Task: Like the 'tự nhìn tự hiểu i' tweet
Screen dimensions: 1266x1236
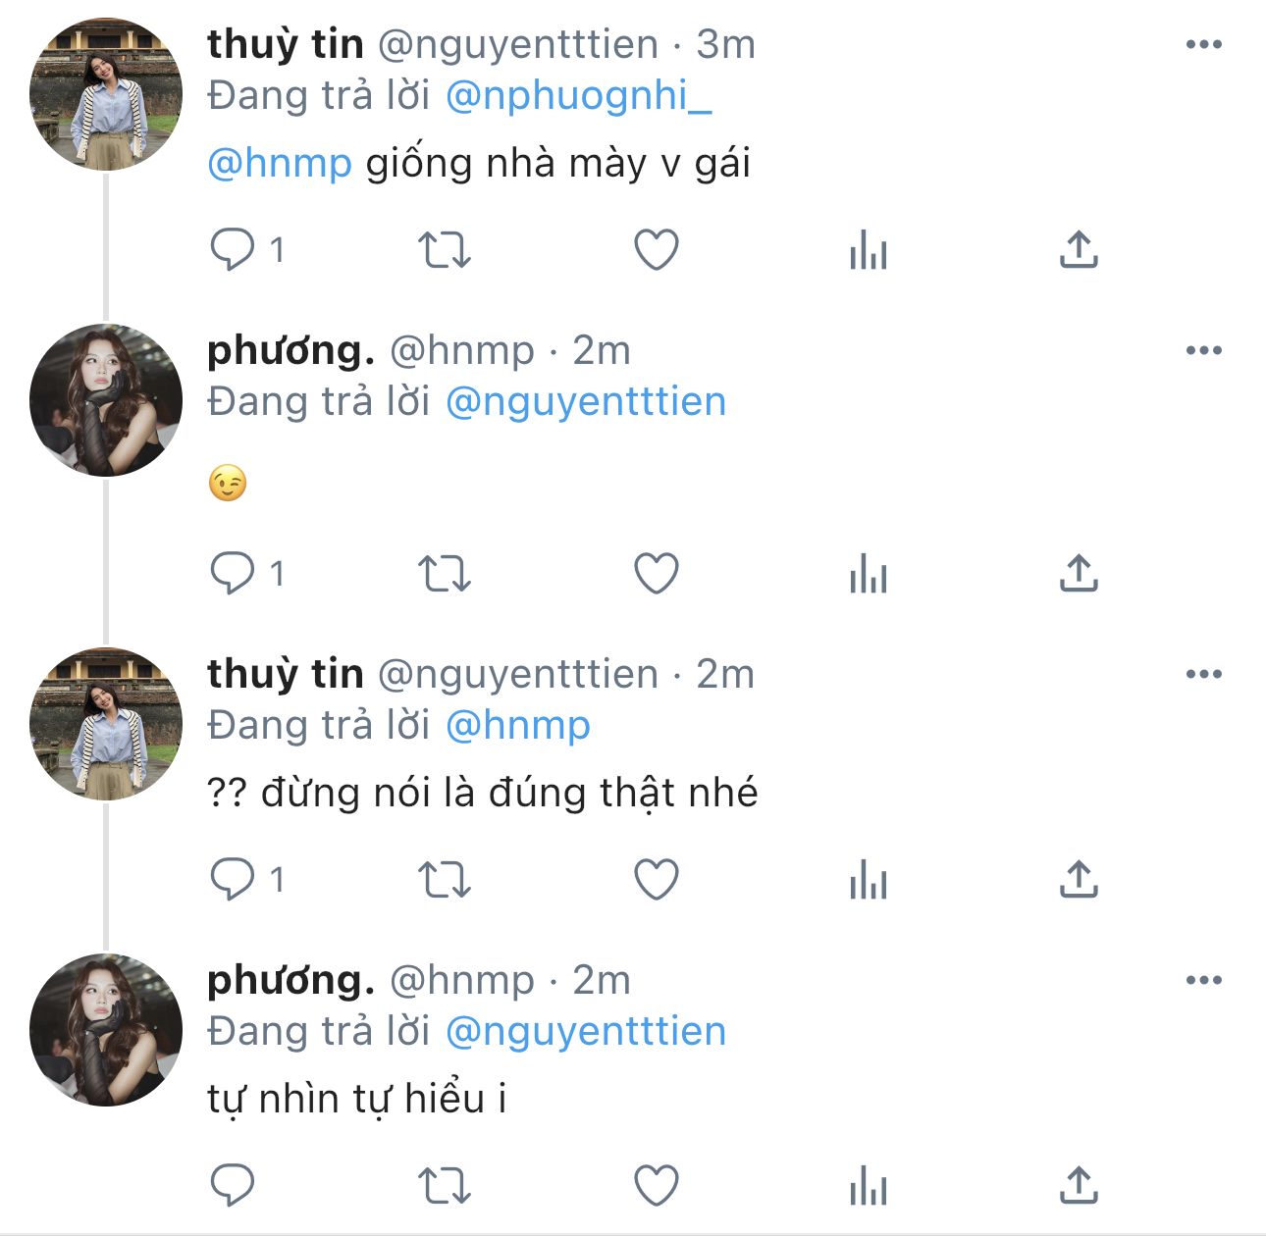Action: pos(657,1185)
